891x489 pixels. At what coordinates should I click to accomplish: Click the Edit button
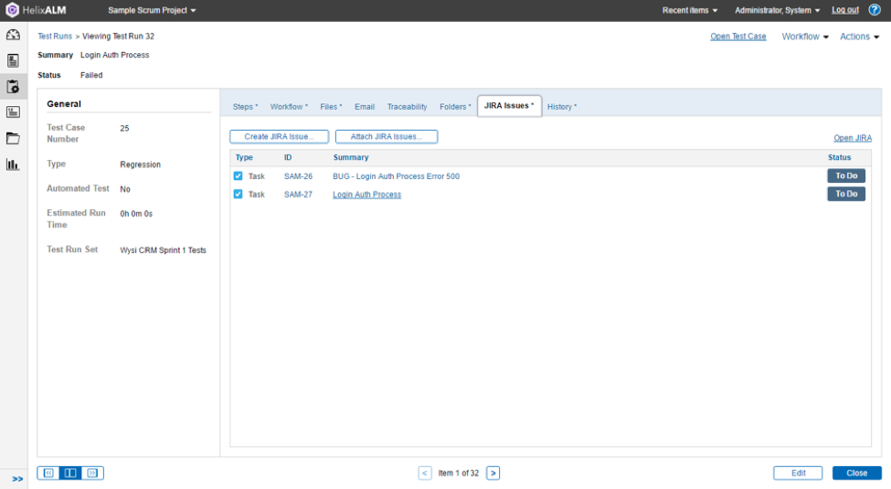point(798,473)
